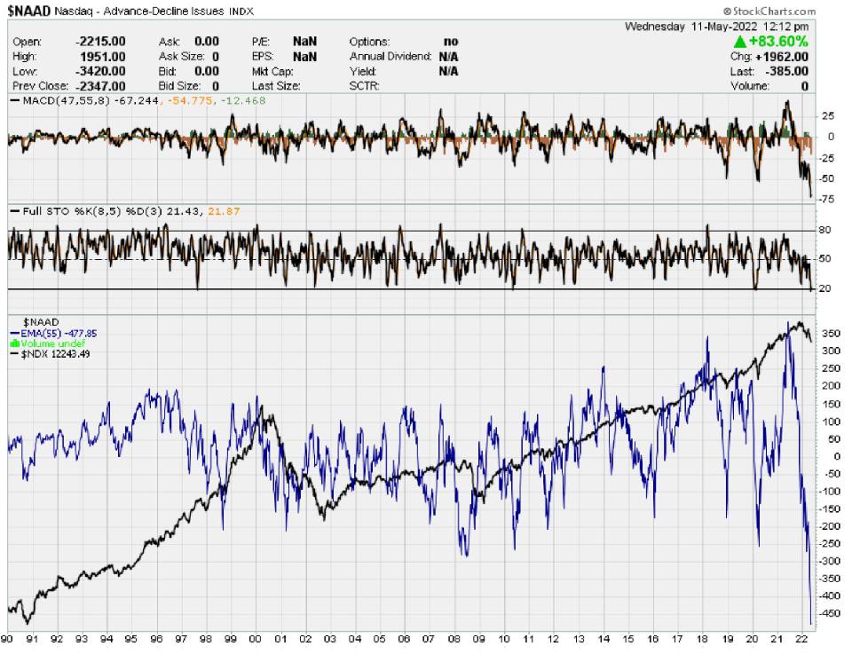Screen dimensions: 852x654
Task: Click the Annual Dividend N/A field
Action: 404,57
